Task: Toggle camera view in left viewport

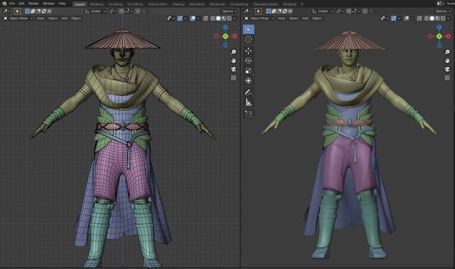Action: click(x=233, y=69)
